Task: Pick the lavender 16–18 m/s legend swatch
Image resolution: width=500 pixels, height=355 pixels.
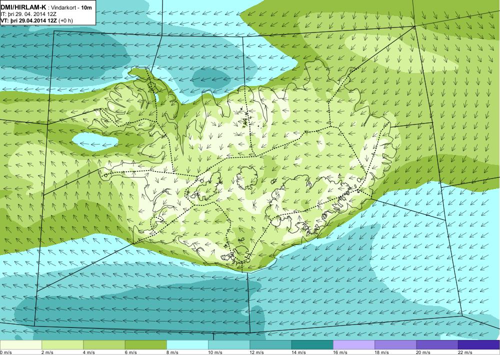Action: pyautogui.click(x=354, y=345)
